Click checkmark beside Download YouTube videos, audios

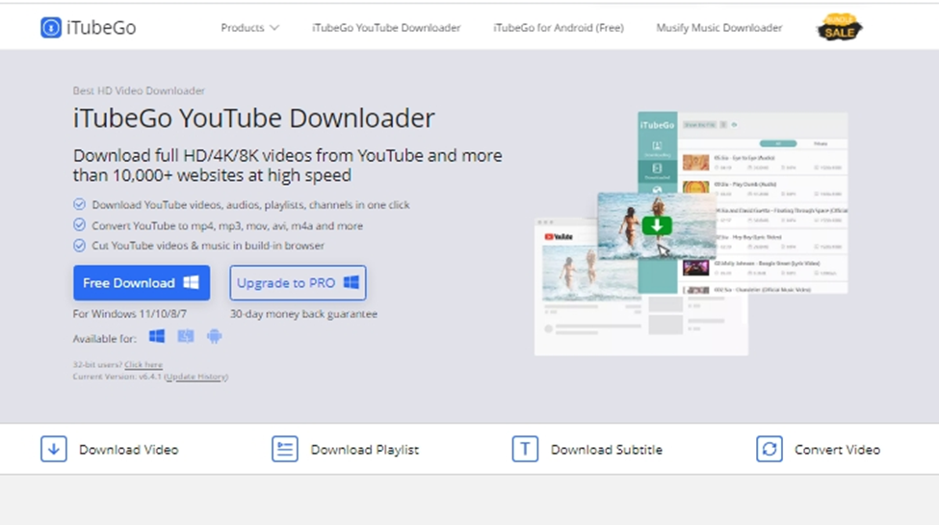[79, 204]
